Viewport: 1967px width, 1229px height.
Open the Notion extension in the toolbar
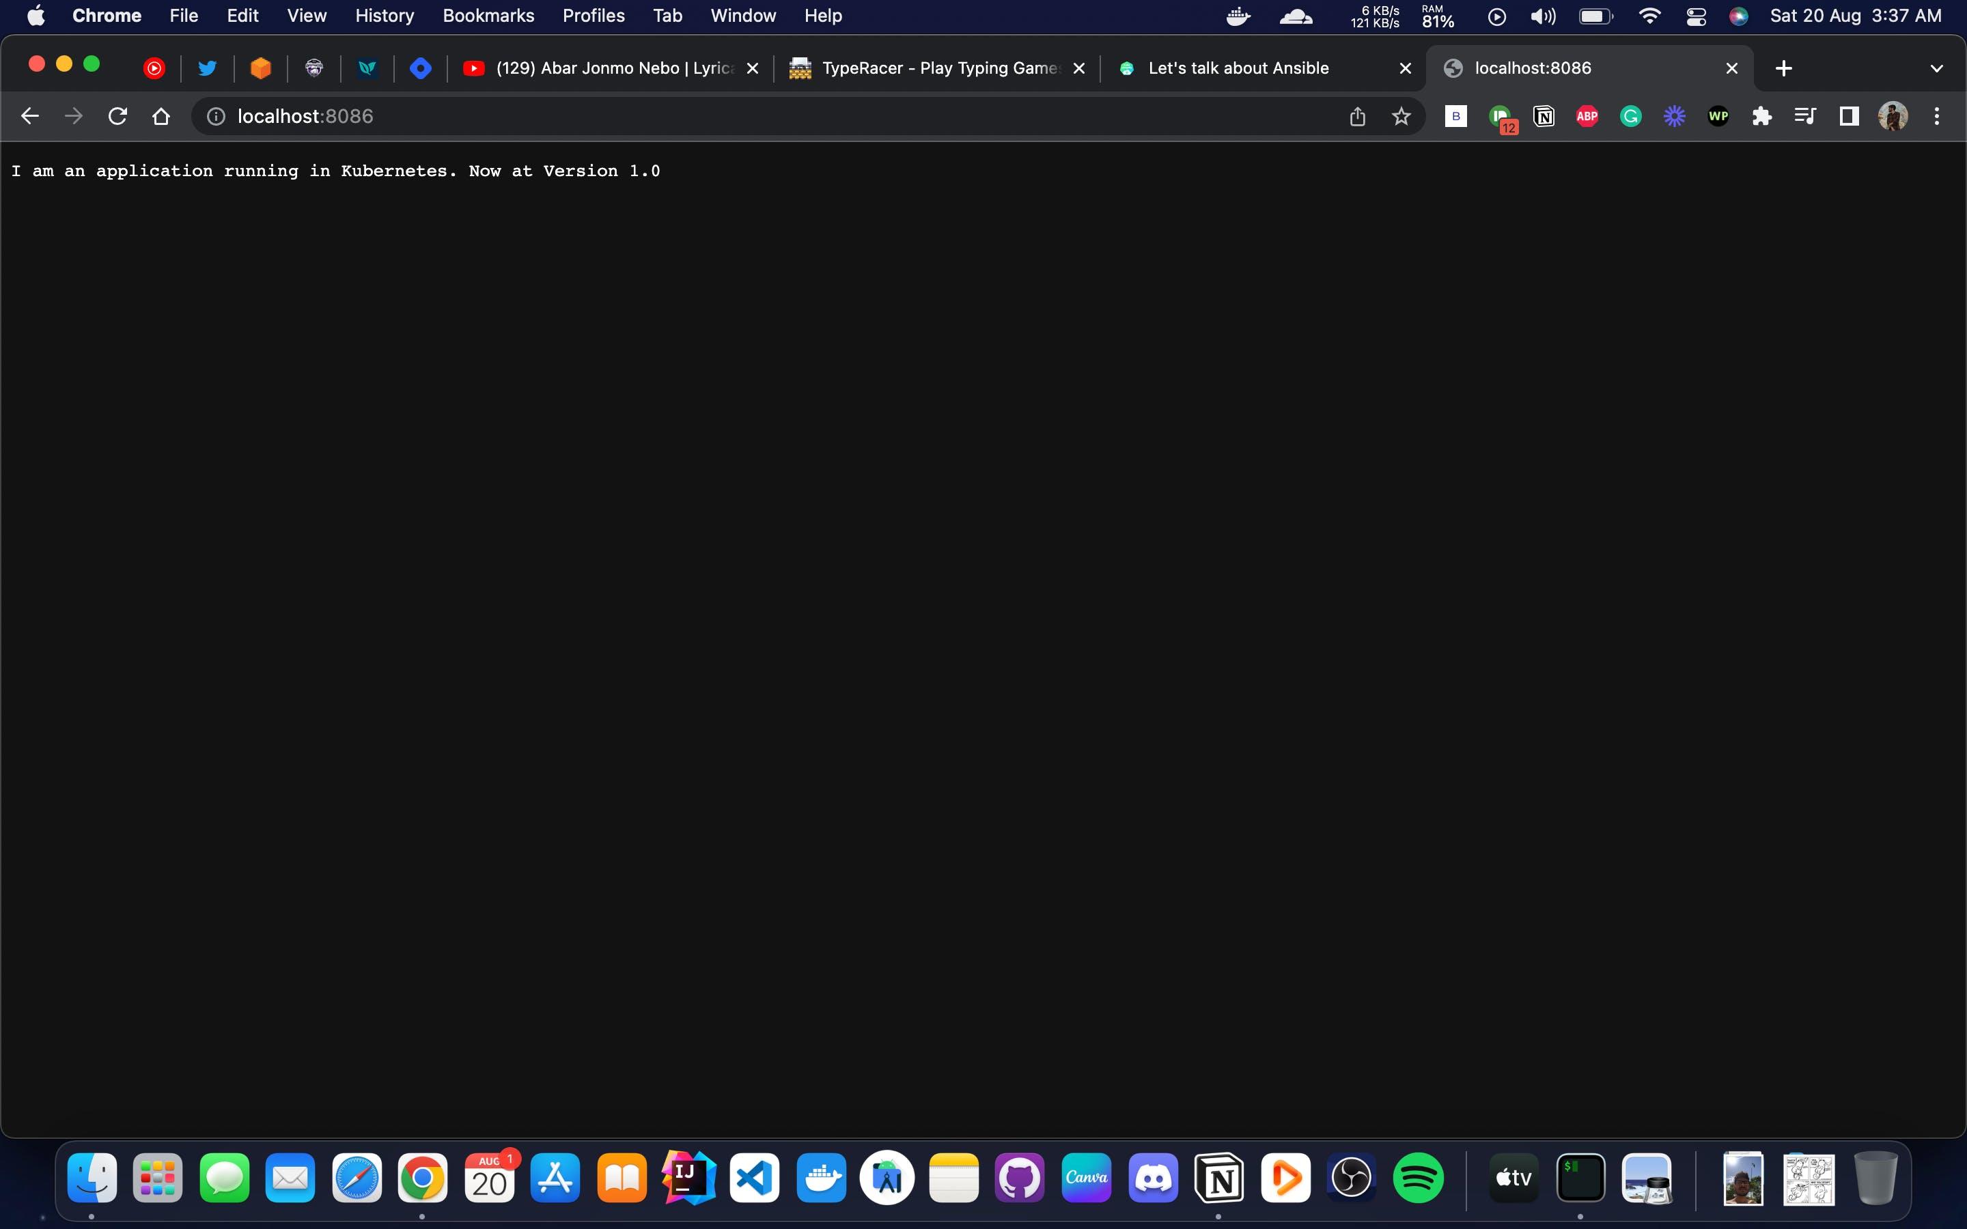1543,115
